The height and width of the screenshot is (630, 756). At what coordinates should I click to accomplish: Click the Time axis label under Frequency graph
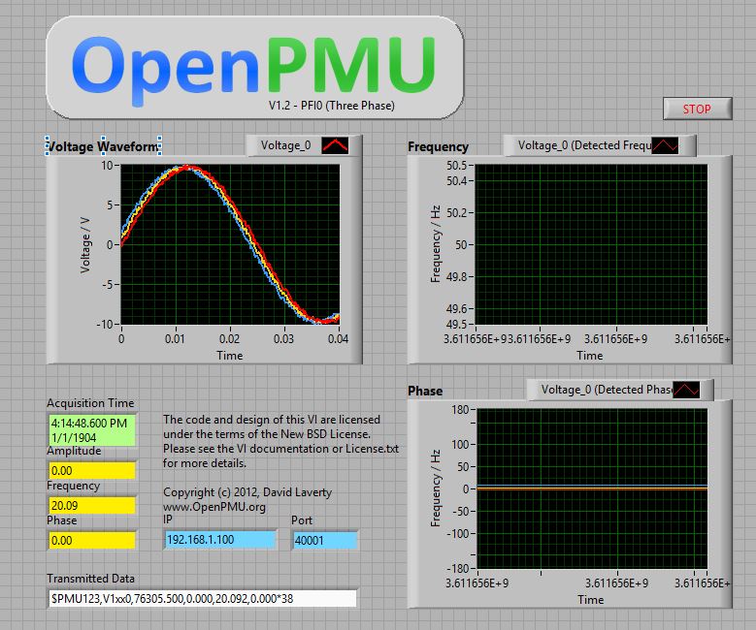point(590,356)
